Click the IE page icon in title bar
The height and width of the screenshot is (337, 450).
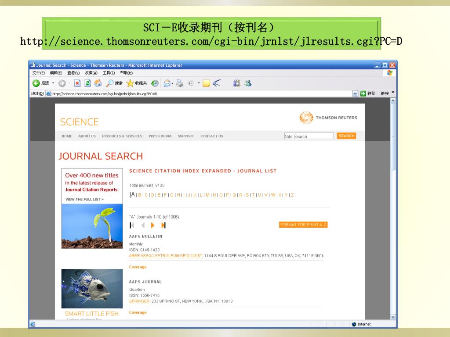(x=33, y=65)
